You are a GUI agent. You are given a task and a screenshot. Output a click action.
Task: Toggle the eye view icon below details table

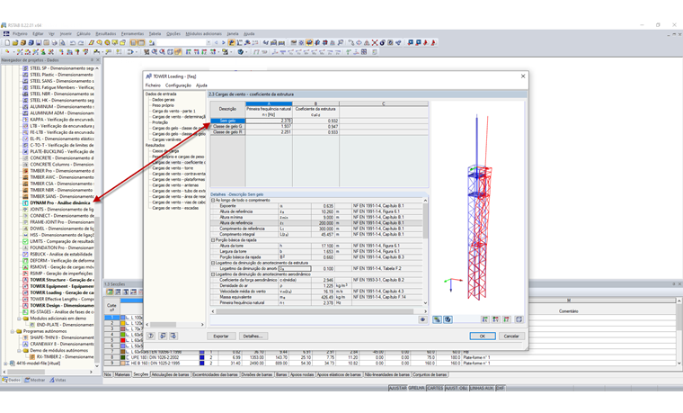(x=422, y=319)
